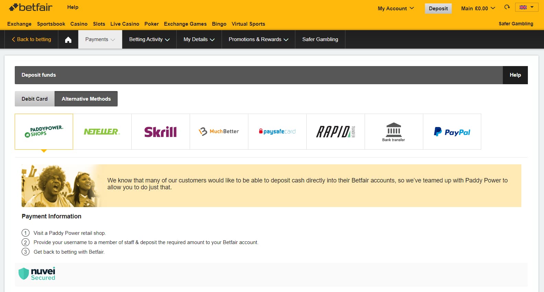Viewport: 544px width, 292px height.
Task: Go to the account home icon
Action: (x=68, y=40)
